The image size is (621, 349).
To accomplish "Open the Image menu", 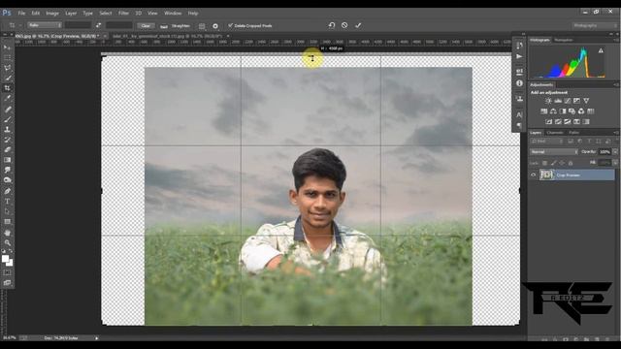I will (x=52, y=13).
